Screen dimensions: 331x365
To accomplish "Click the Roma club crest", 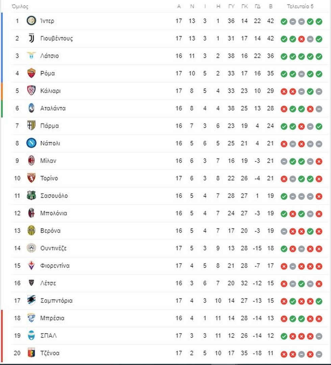I will coord(31,73).
